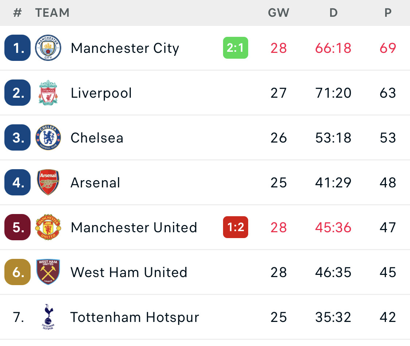Click the Tottenham Hotspur cockerel logo
The width and height of the screenshot is (410, 346).
[x=48, y=317]
